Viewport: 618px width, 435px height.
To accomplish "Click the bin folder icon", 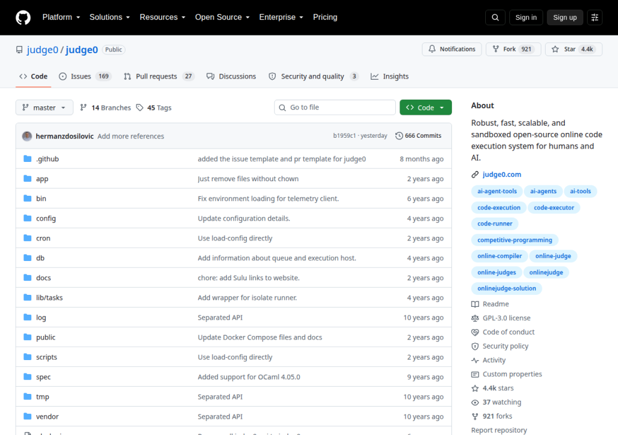I will coord(27,198).
